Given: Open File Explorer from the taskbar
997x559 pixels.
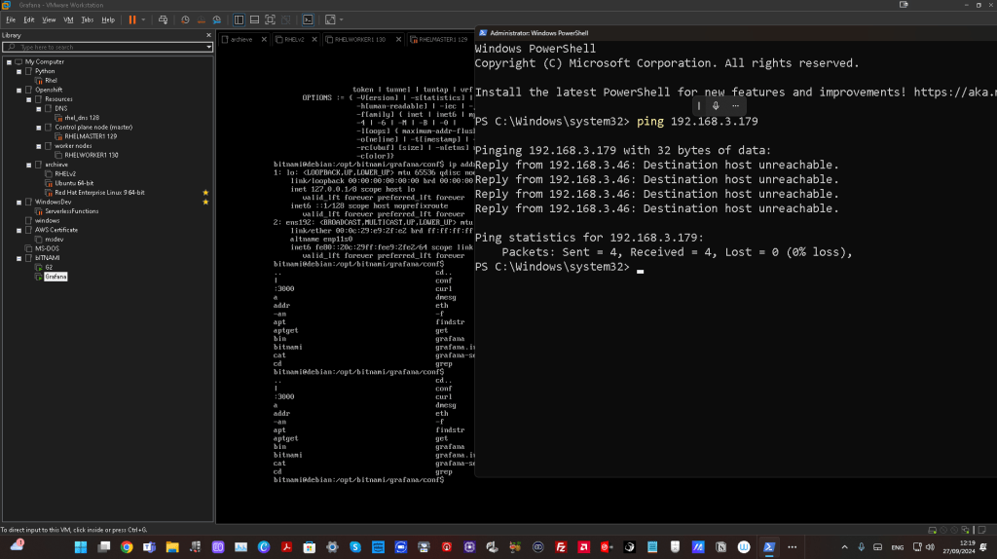Looking at the screenshot, I should (172, 547).
